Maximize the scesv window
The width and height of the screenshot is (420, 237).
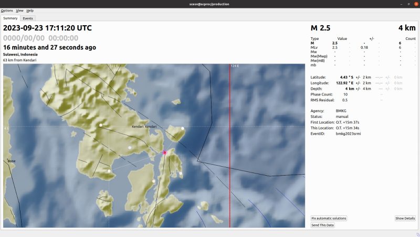point(402,3)
